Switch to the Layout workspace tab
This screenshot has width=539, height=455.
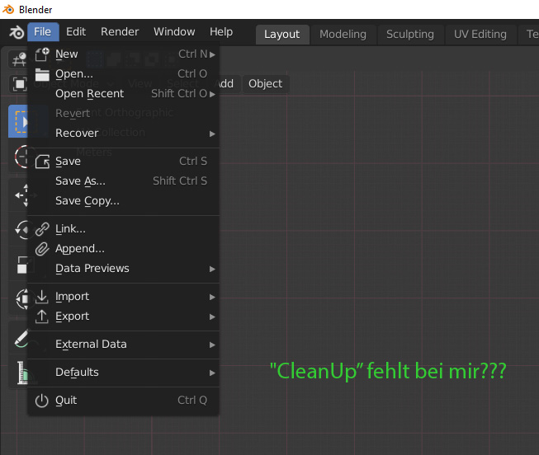(x=282, y=35)
